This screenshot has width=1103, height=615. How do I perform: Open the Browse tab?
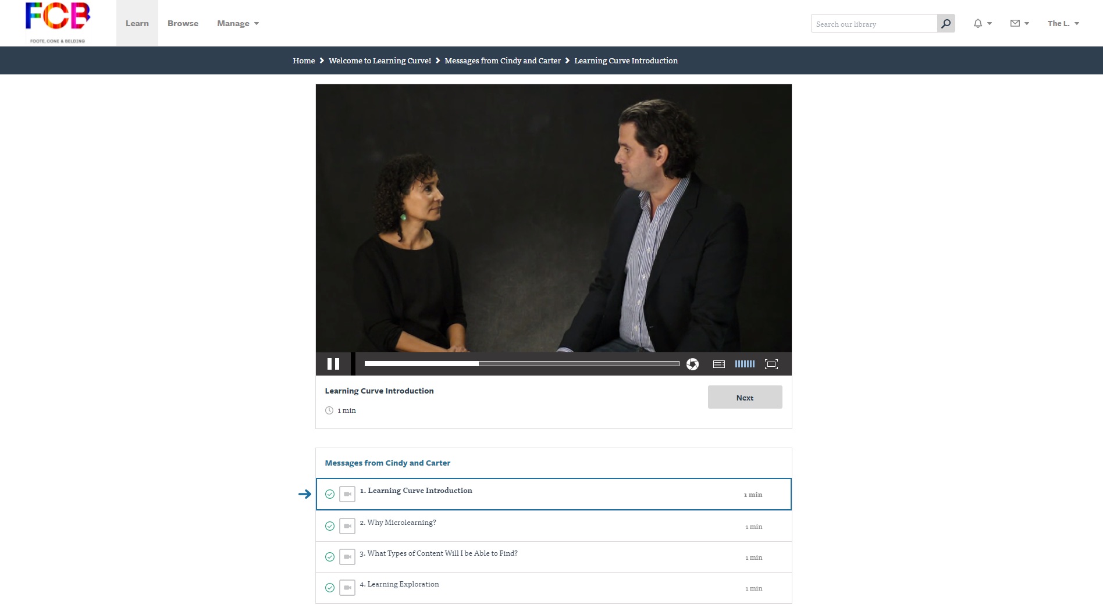pos(183,24)
